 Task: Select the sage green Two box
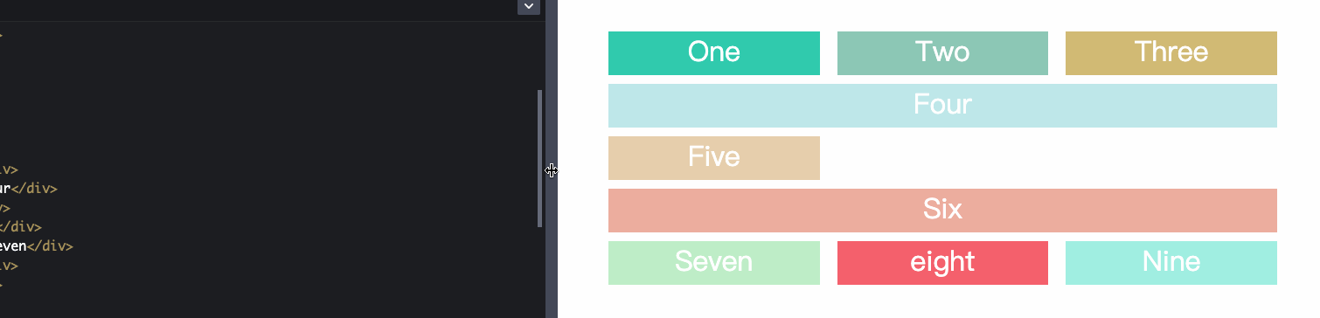[x=942, y=53]
